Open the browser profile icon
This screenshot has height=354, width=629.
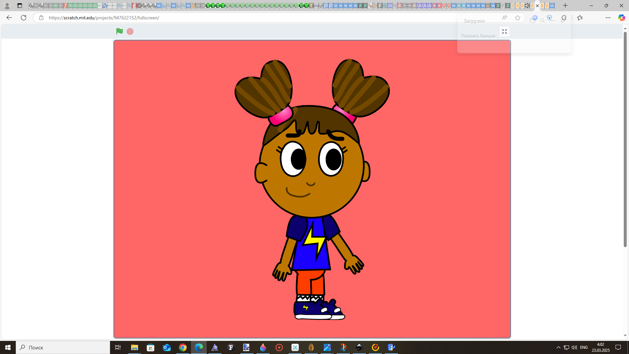(x=7, y=6)
